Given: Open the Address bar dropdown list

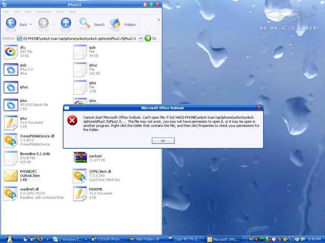Looking at the screenshot, I should tap(141, 38).
